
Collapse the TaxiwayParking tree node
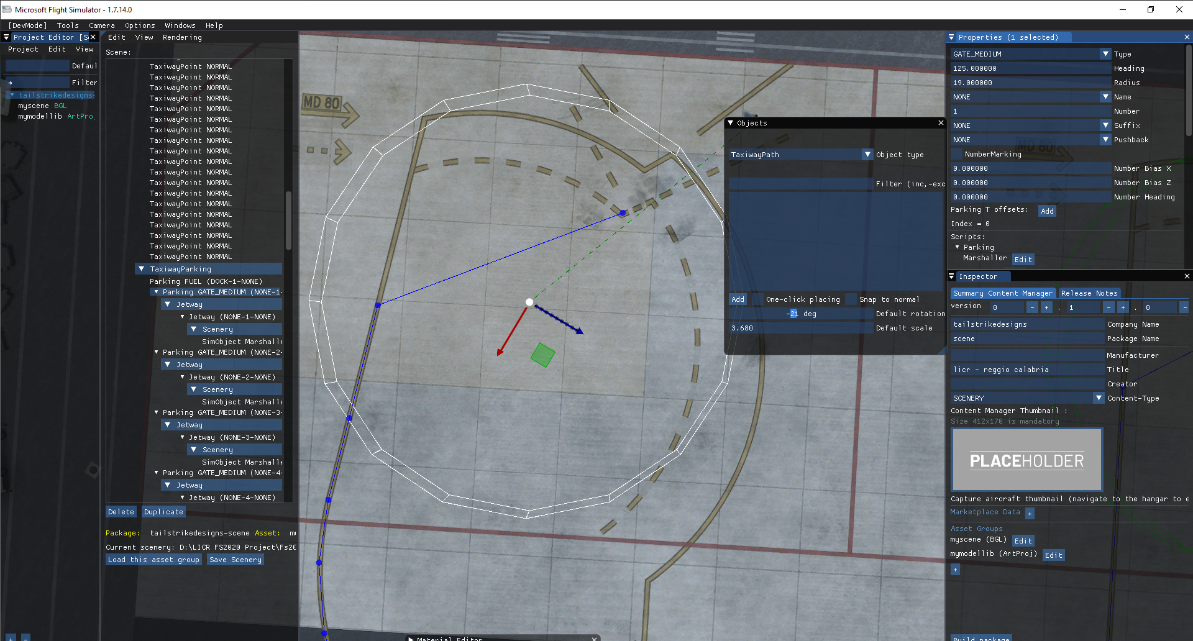[x=142, y=269]
